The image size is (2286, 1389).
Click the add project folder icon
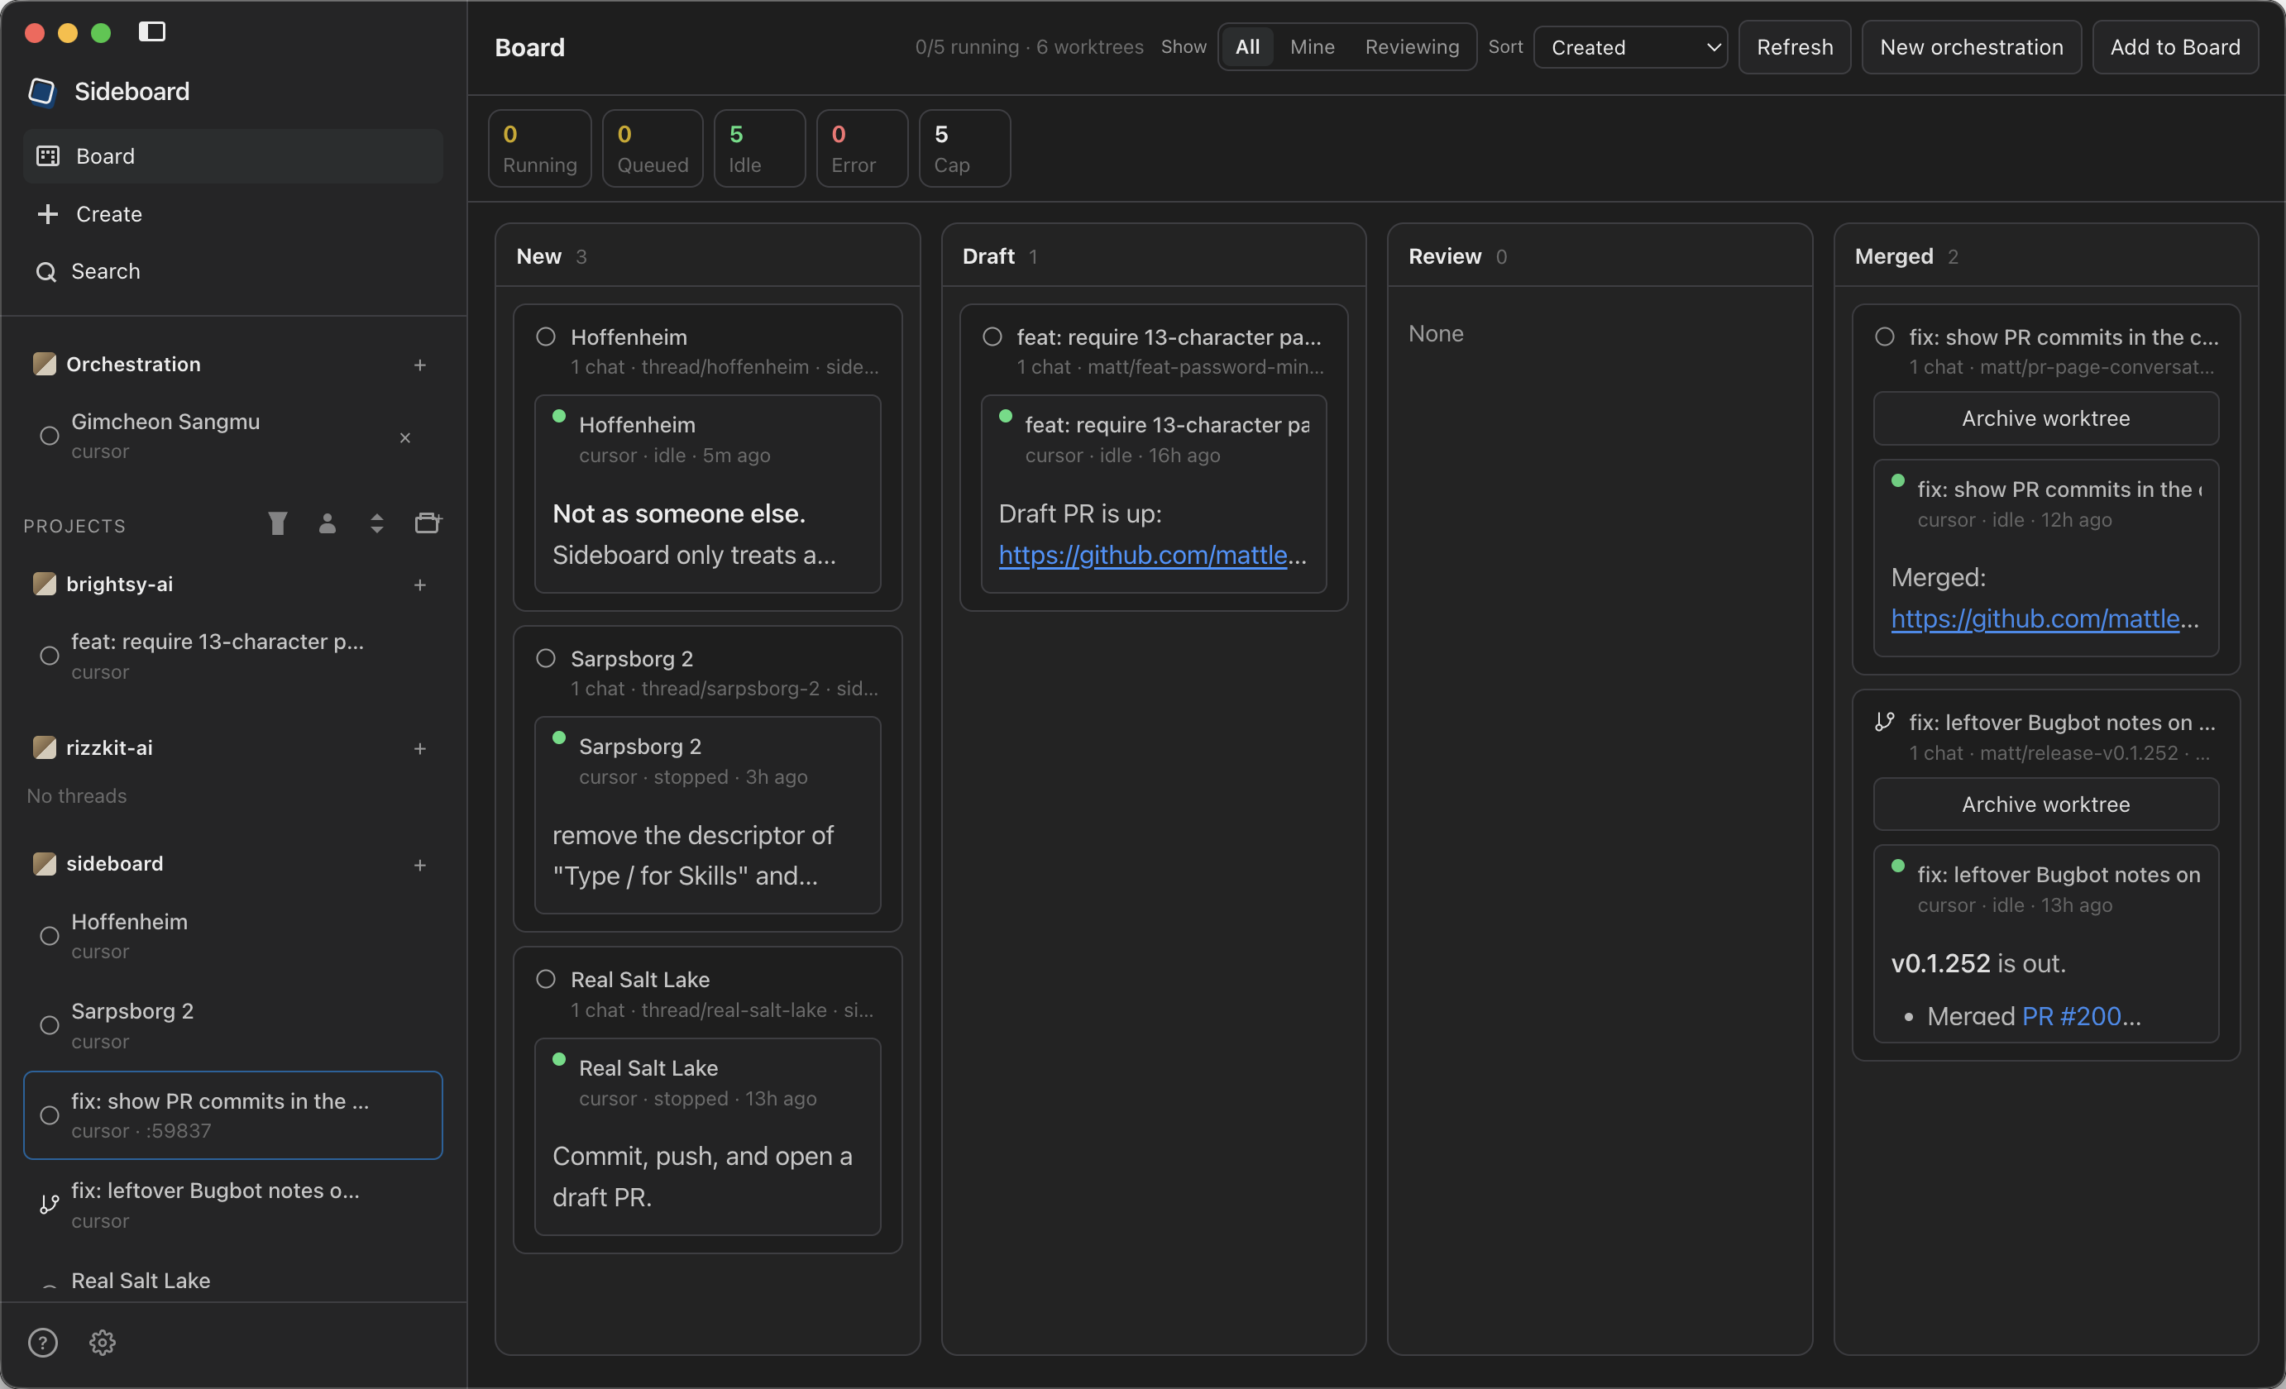[x=428, y=524]
